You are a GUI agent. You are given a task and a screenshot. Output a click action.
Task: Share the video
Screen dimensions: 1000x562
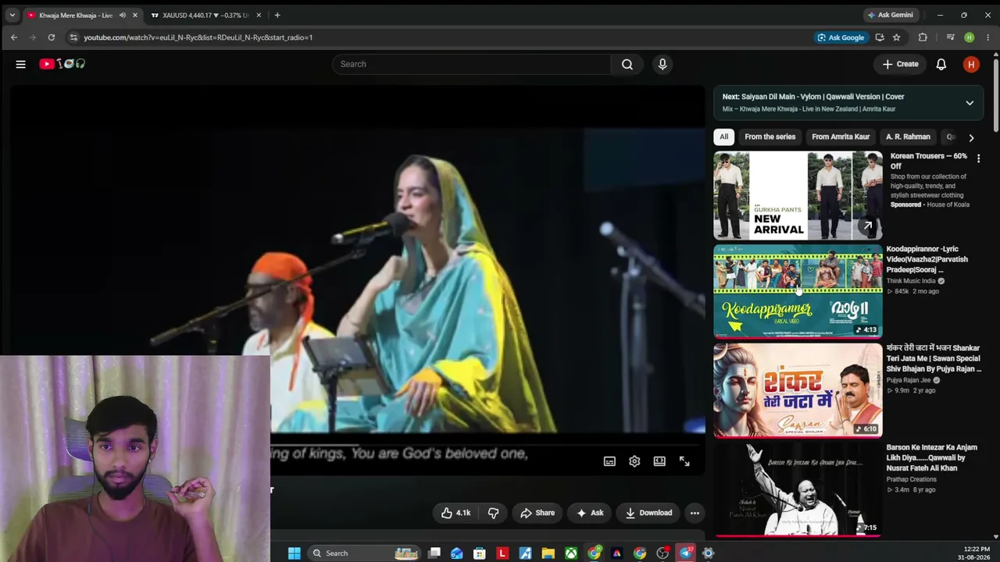point(537,513)
